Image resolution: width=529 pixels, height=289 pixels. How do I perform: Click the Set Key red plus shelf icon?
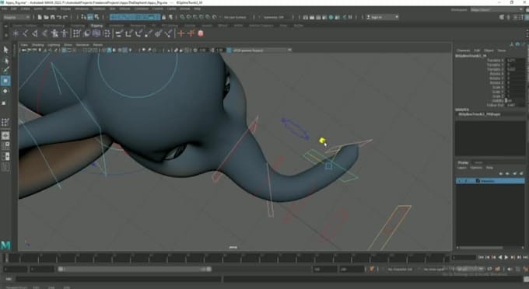click(x=181, y=33)
